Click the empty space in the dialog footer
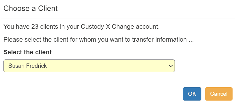Viewport: 236px width, 104px height. pyautogui.click(x=90, y=94)
